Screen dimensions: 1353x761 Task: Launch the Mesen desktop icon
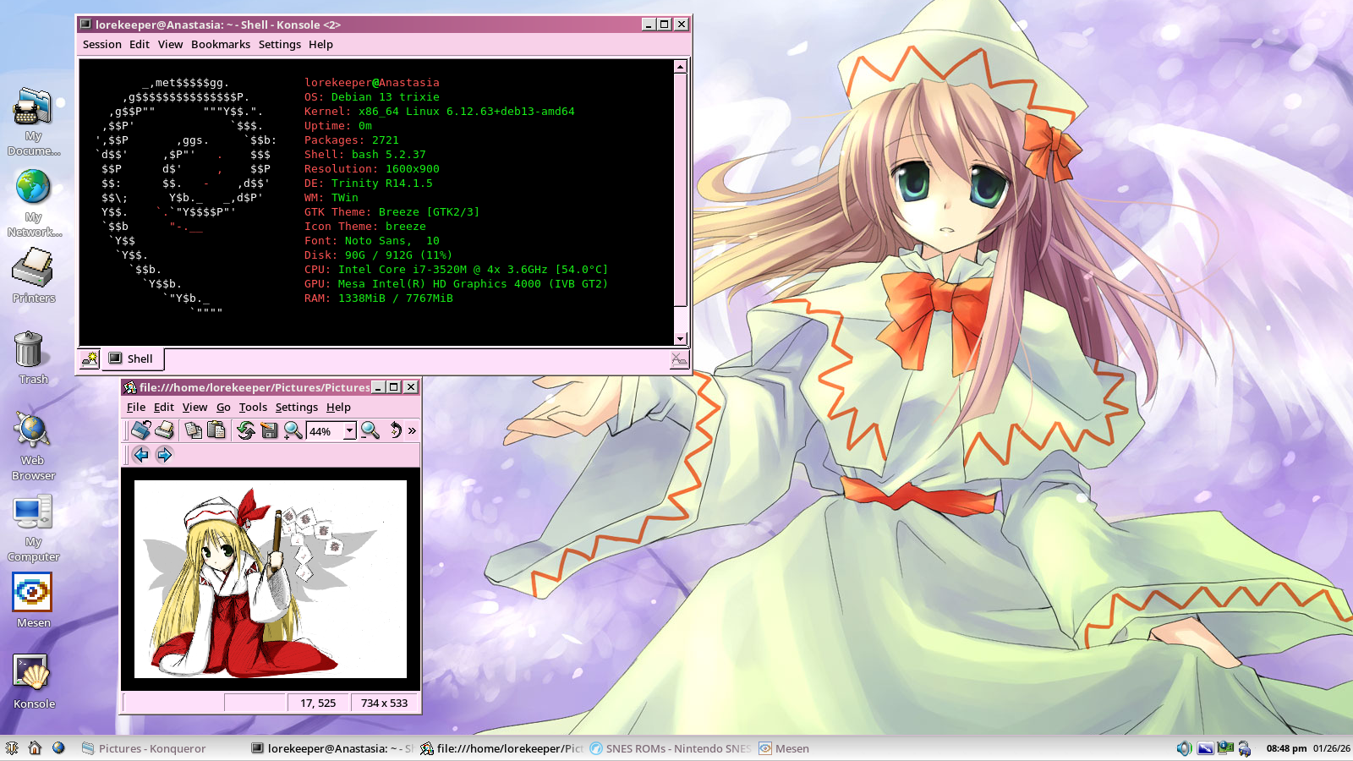click(33, 600)
